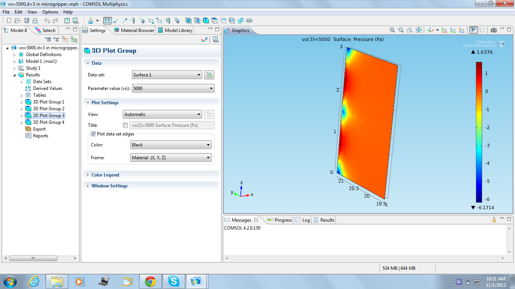Save the model with the floppy icon
Screen dimensions: 515x289
point(26,21)
